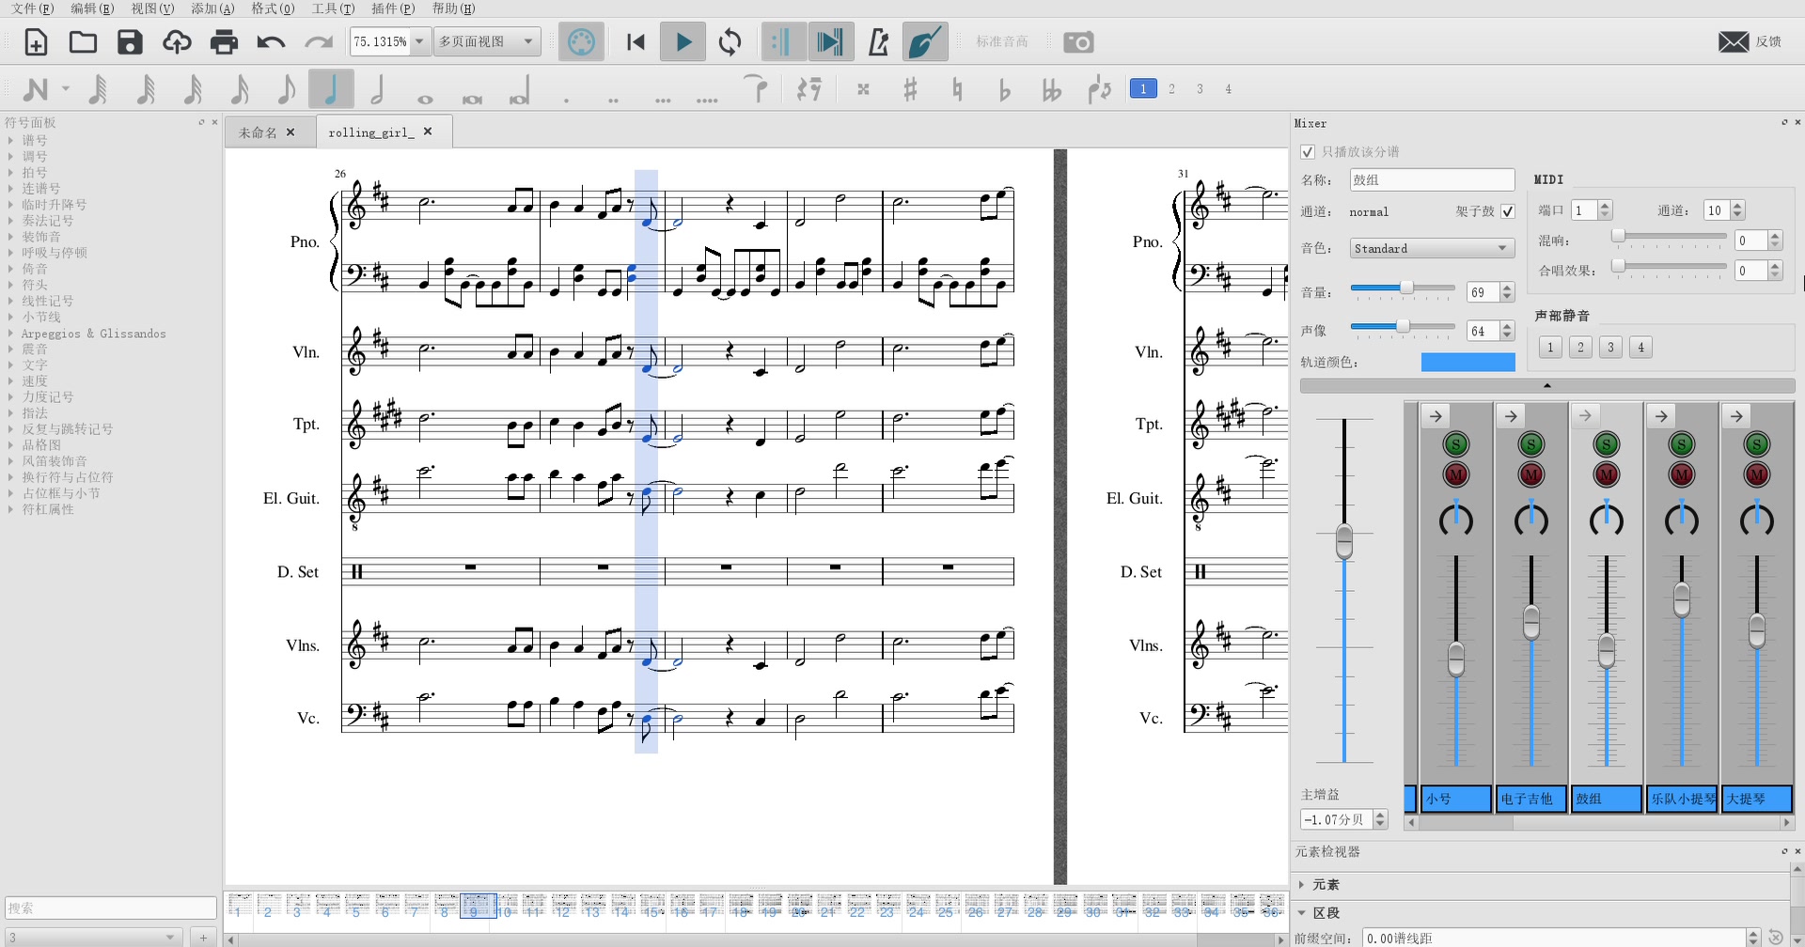Screen dimensions: 1805x947
Task: Click voice mute button 2
Action: [x=1580, y=347]
